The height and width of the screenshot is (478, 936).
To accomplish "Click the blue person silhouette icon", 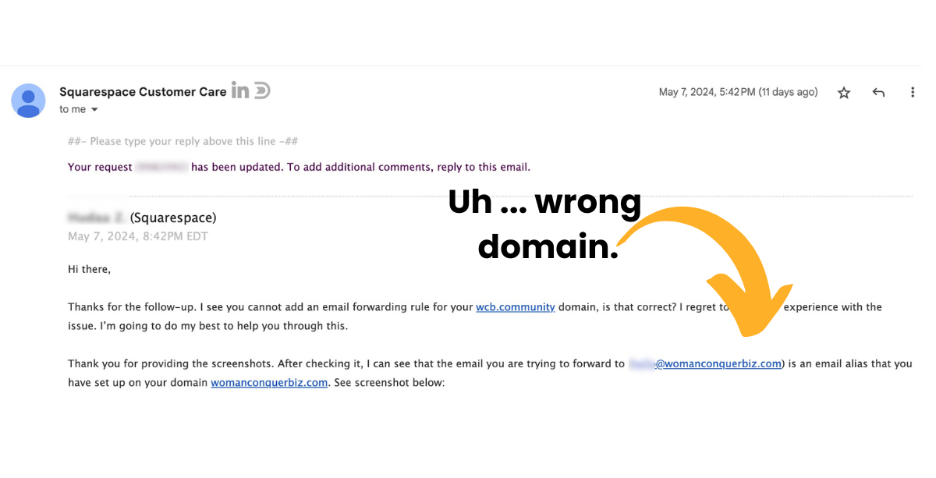I will [x=28, y=101].
